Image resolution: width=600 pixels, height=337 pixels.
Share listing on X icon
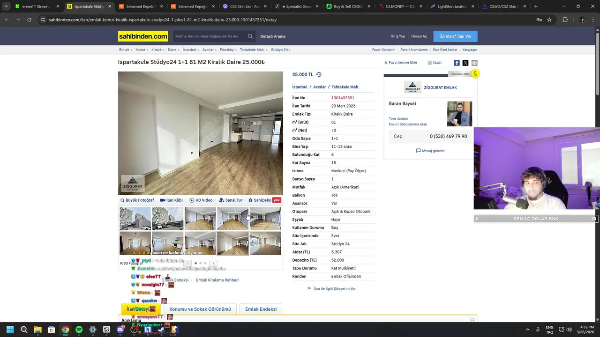(465, 63)
